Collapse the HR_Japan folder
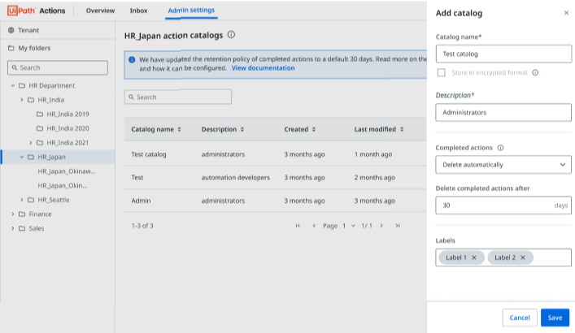The width and height of the screenshot is (575, 333). pyautogui.click(x=22, y=157)
